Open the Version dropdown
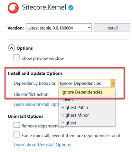The width and height of the screenshot is (132, 152). (x=59, y=28)
